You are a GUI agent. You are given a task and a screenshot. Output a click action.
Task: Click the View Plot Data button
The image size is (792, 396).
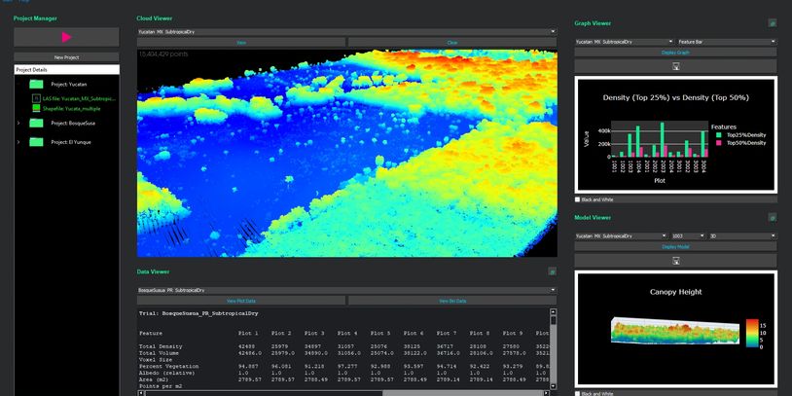coord(240,301)
